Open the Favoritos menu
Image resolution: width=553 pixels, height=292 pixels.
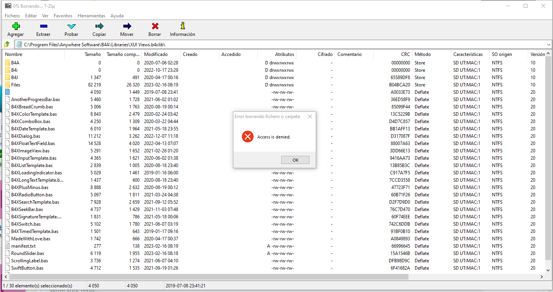[x=63, y=16]
